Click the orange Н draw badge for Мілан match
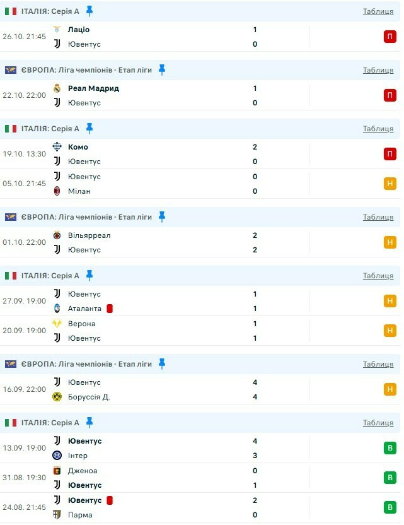The width and height of the screenshot is (404, 525). point(390,184)
